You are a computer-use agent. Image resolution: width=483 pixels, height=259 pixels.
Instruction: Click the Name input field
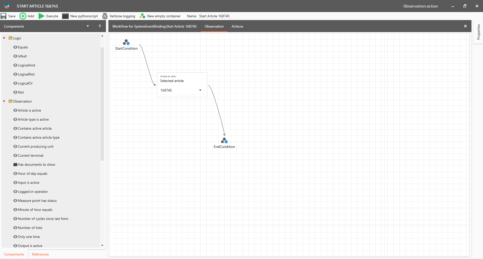coord(217,16)
